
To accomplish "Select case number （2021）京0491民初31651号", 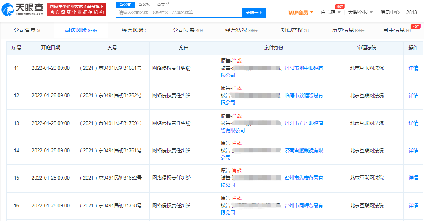I will [111, 68].
